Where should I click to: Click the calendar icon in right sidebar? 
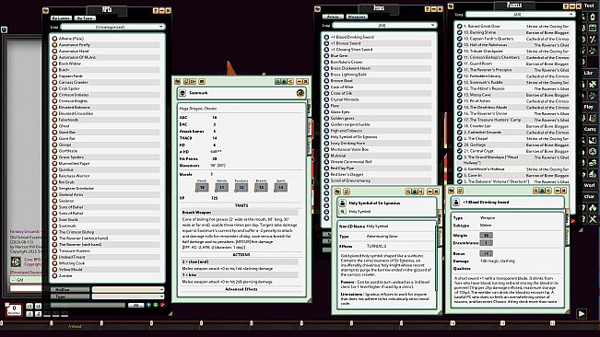pyautogui.click(x=593, y=28)
